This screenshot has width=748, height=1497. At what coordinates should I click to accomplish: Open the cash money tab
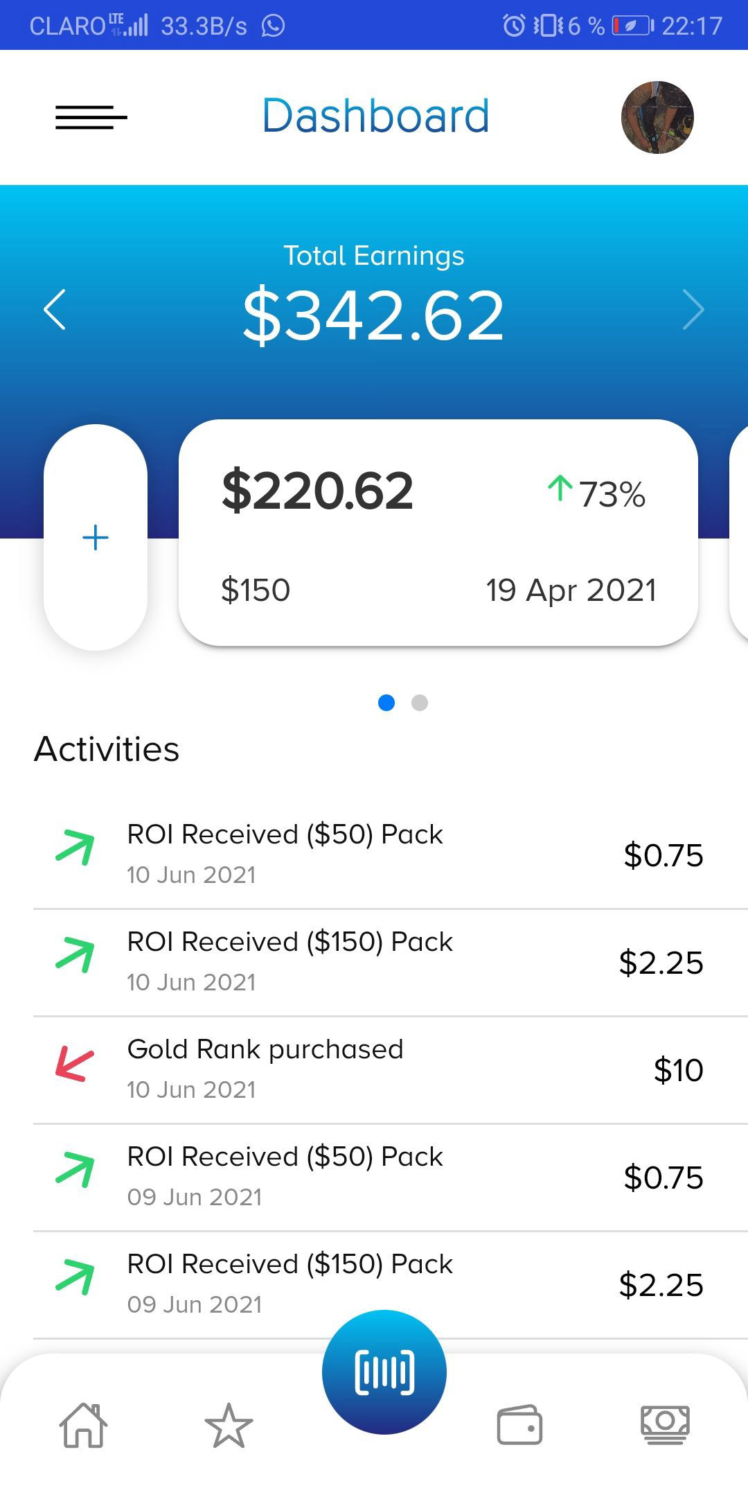pos(665,1425)
